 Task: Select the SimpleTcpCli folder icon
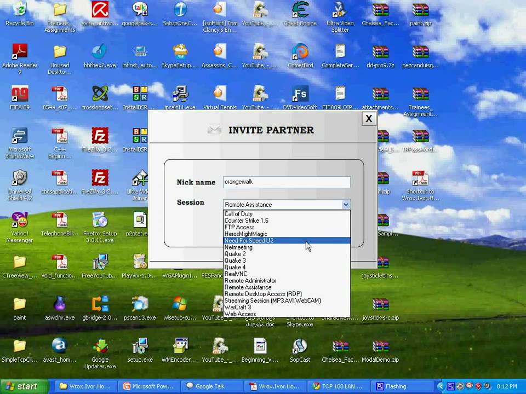[20, 350]
